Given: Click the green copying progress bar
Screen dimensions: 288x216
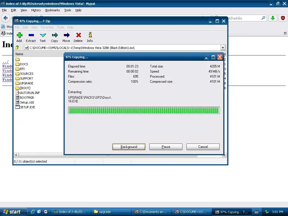Looking at the screenshot, I should point(144,110).
